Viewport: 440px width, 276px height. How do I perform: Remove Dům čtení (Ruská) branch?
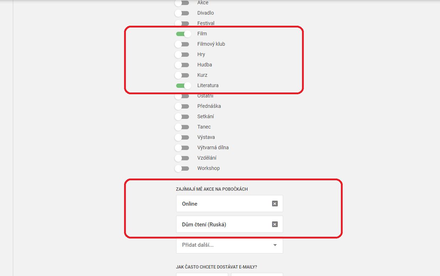(x=275, y=224)
